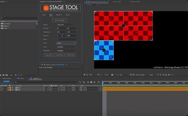Open Graph Editor icon in timeline
The width and height of the screenshot is (188, 116).
(x=99, y=82)
